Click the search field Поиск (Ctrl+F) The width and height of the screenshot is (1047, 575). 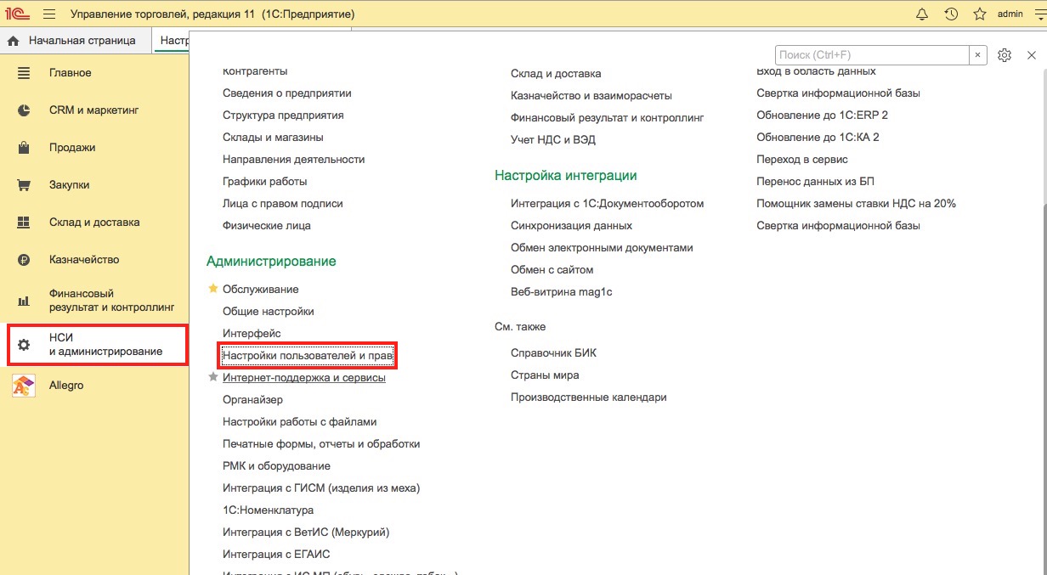(x=872, y=55)
